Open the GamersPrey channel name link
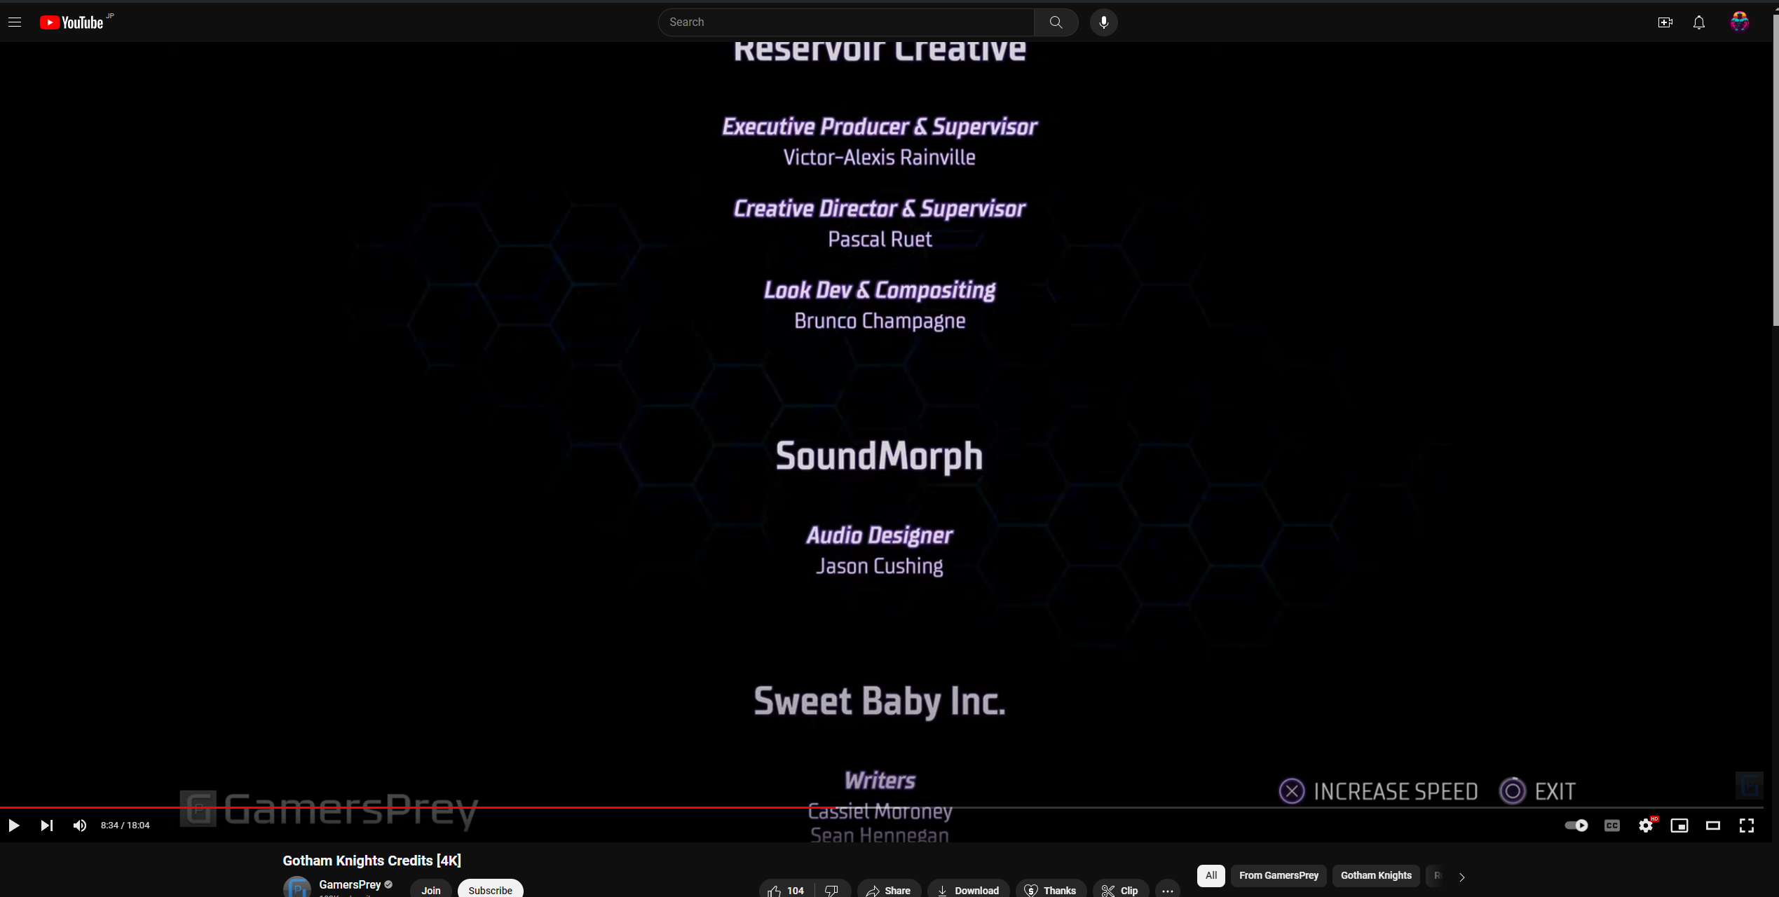 (x=350, y=884)
